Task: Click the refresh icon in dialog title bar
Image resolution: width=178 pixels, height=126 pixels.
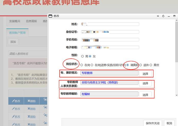Action: click(x=163, y=16)
